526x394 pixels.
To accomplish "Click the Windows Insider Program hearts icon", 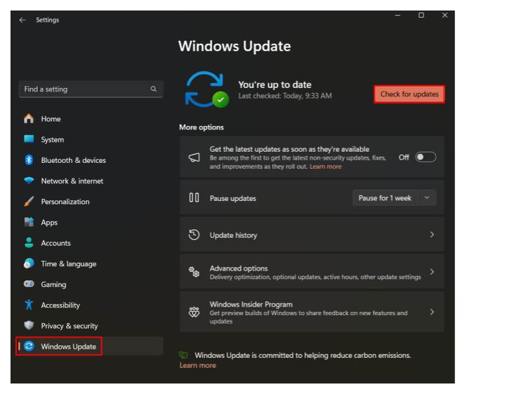I will coord(194,312).
